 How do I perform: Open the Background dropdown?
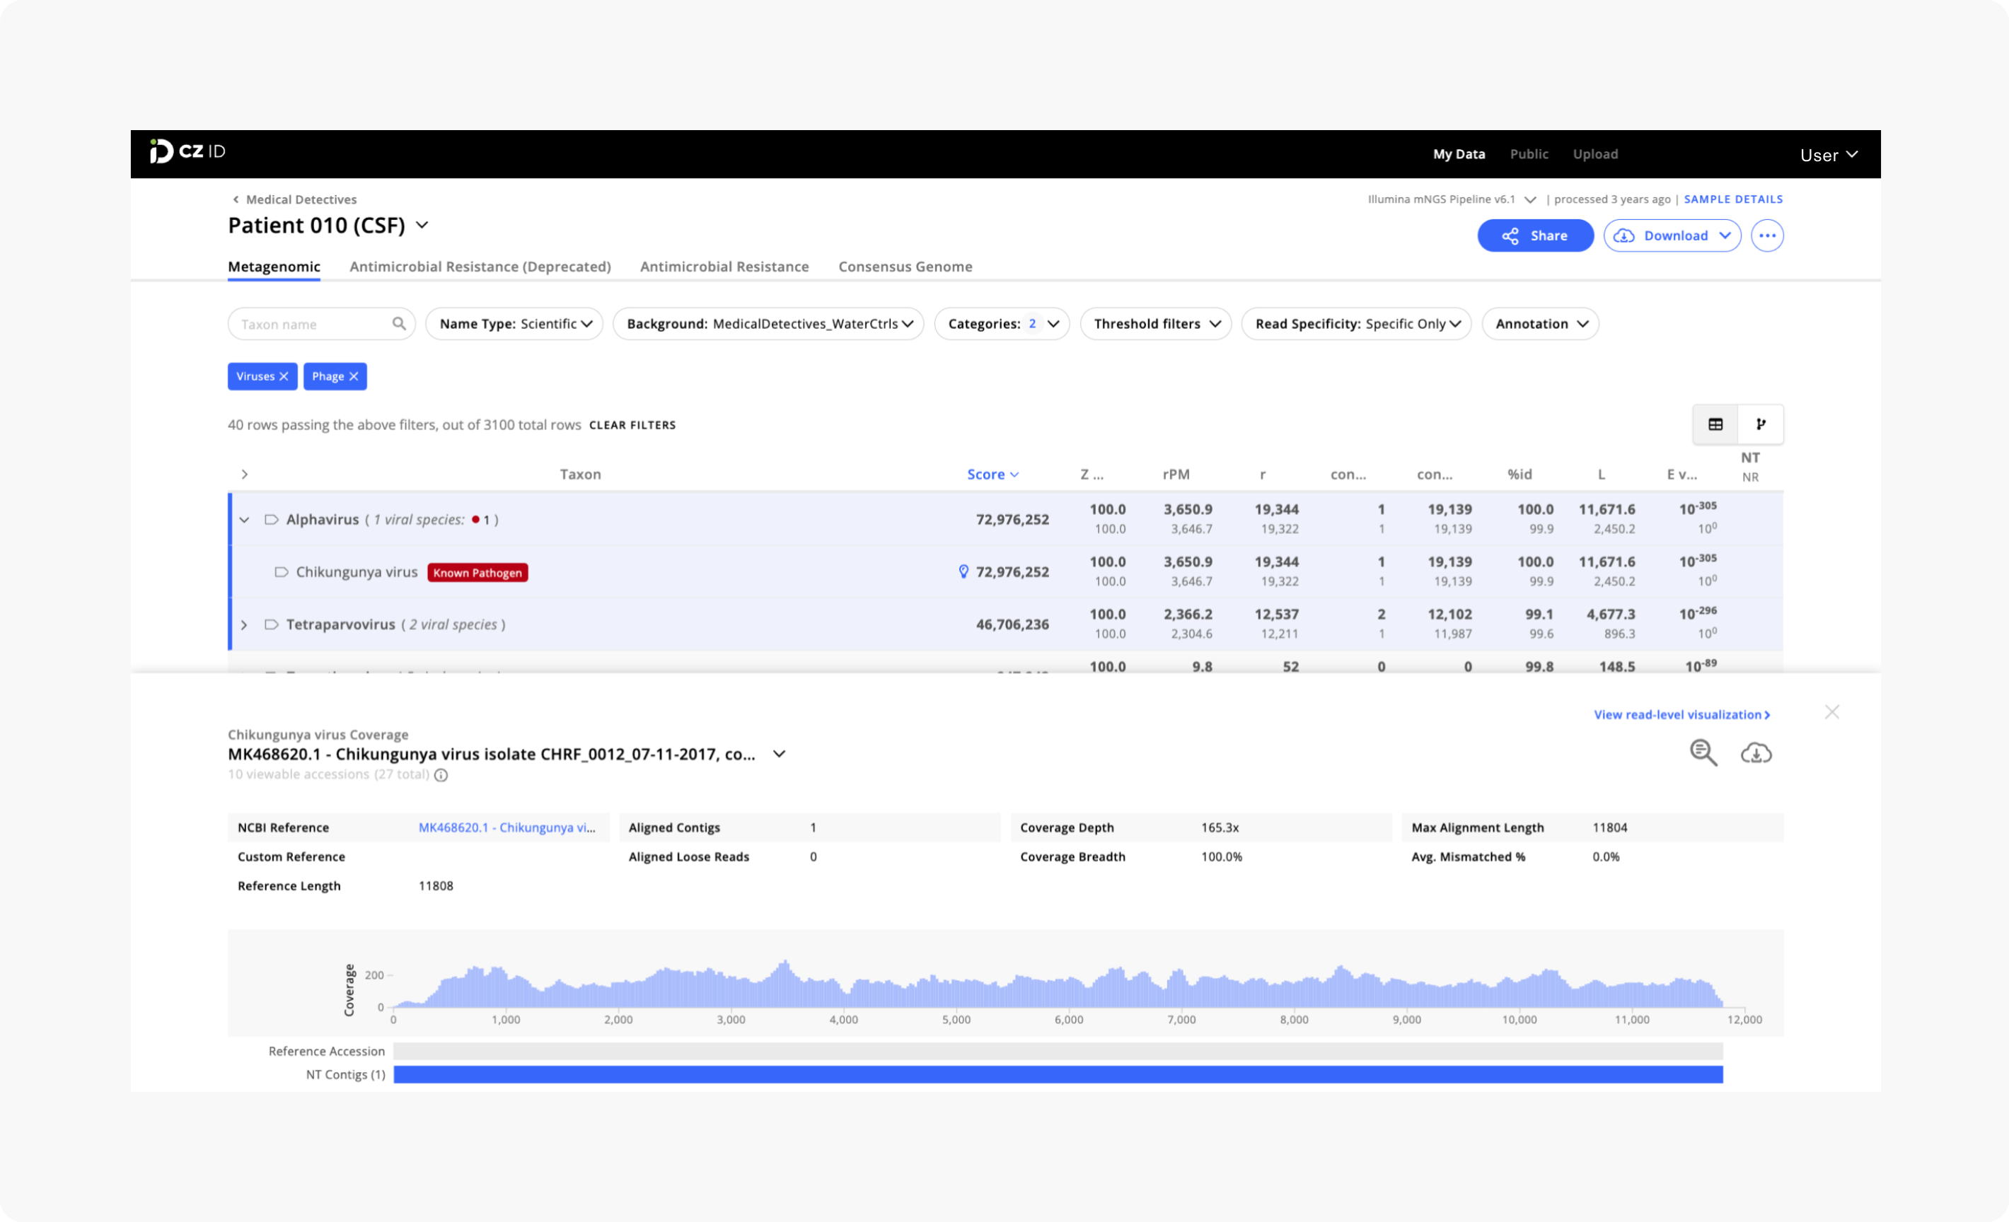coord(768,325)
